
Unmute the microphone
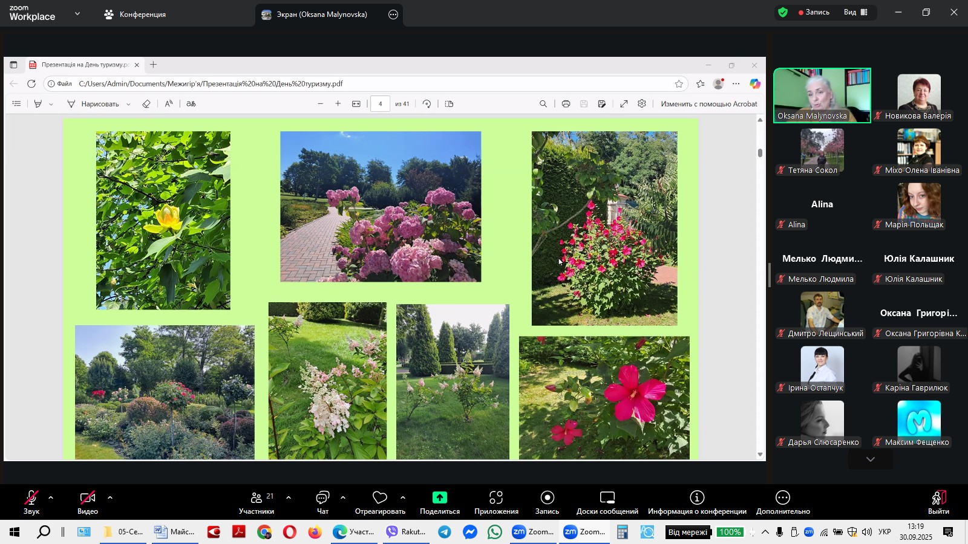tap(31, 502)
